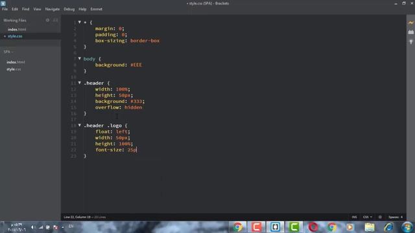Click the margin: 0 line
Viewport: 415px width, 233px height.
[110, 28]
